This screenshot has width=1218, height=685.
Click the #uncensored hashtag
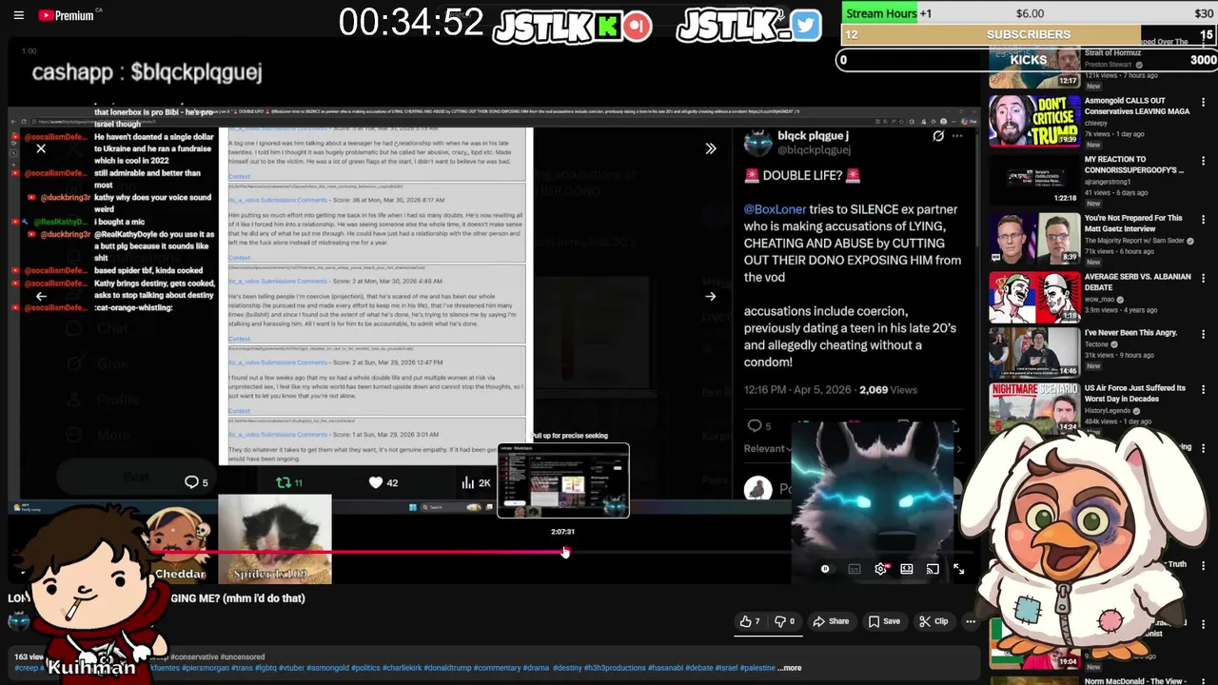[243, 657]
